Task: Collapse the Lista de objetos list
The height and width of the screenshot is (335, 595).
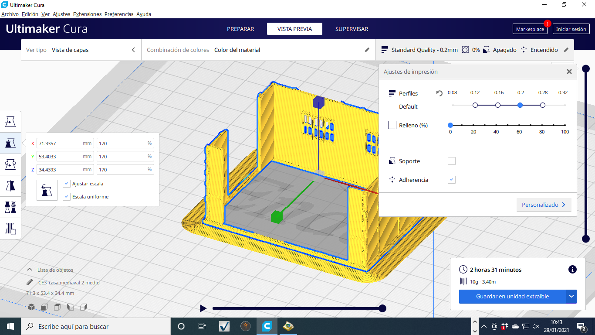Action: (30, 270)
